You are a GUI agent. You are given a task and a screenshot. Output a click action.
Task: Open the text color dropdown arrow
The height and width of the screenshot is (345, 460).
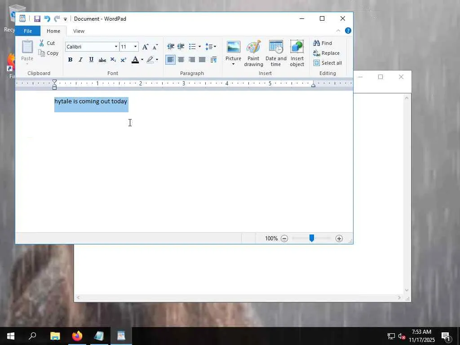(x=142, y=60)
